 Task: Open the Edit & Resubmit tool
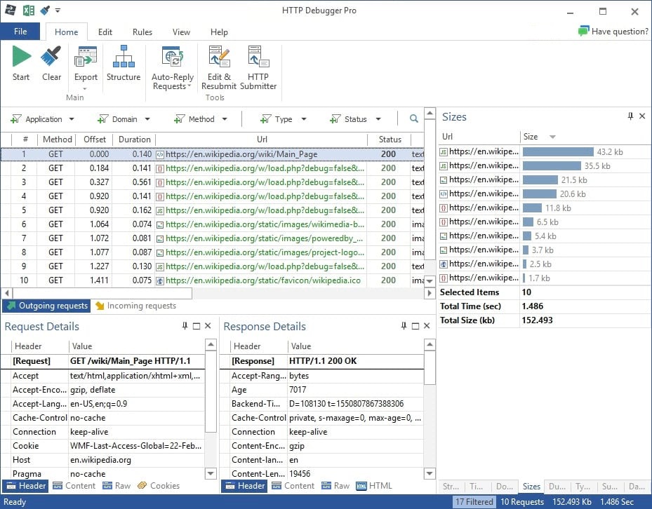pyautogui.click(x=219, y=57)
